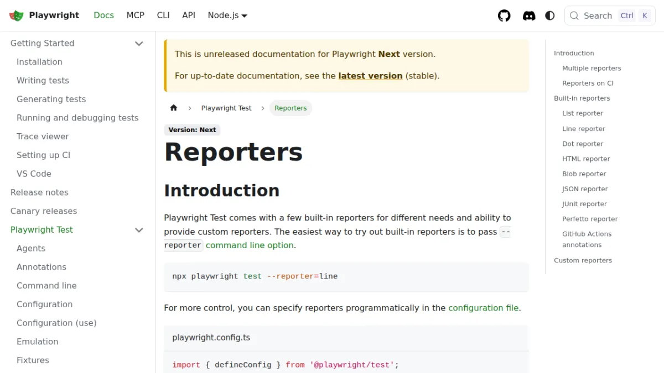Jump to Multiple reporters section
This screenshot has height=373, width=664.
click(592, 68)
